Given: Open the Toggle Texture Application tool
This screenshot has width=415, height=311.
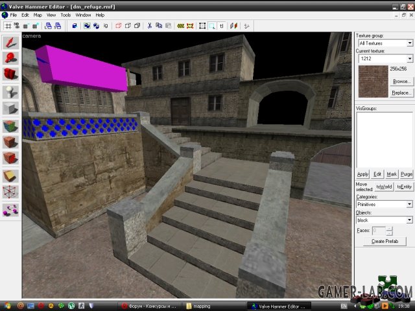Looking at the screenshot, I should coord(10,126).
